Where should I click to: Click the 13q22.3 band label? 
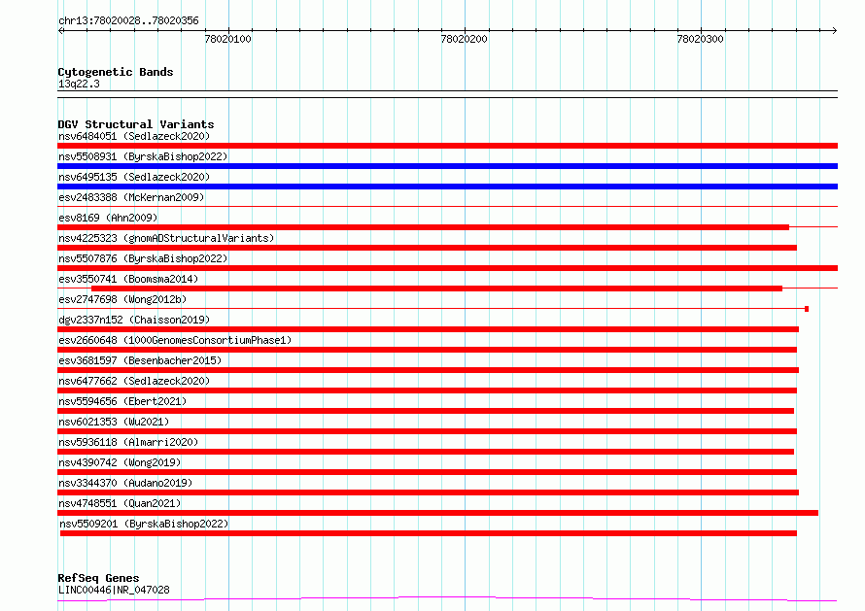(x=79, y=84)
